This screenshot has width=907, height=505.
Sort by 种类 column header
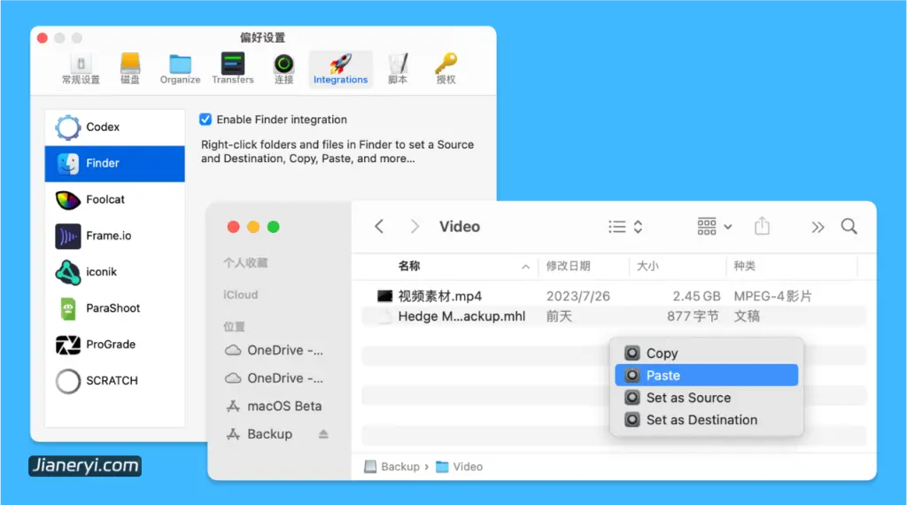point(744,266)
